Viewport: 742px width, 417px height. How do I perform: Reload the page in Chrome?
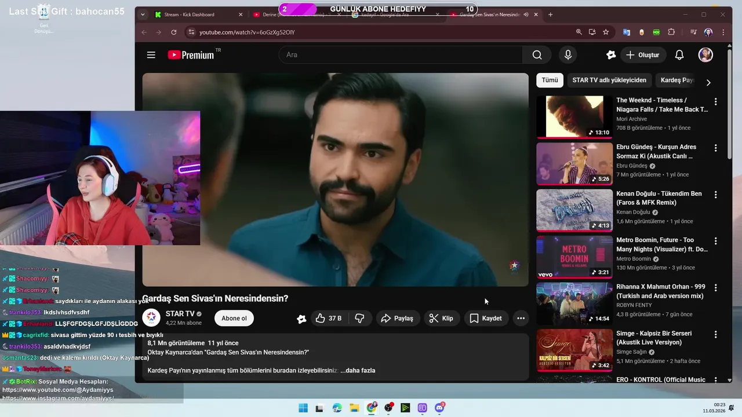pyautogui.click(x=173, y=32)
